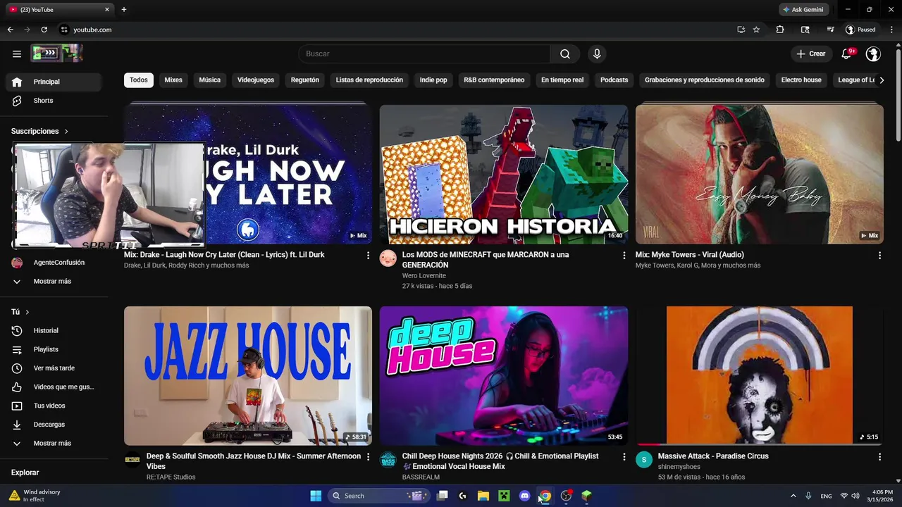902x507 pixels.
Task: Open Descargas in sidebar
Action: [x=54, y=425]
